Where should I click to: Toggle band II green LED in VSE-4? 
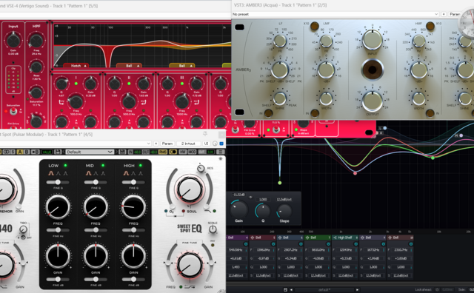click(x=129, y=84)
